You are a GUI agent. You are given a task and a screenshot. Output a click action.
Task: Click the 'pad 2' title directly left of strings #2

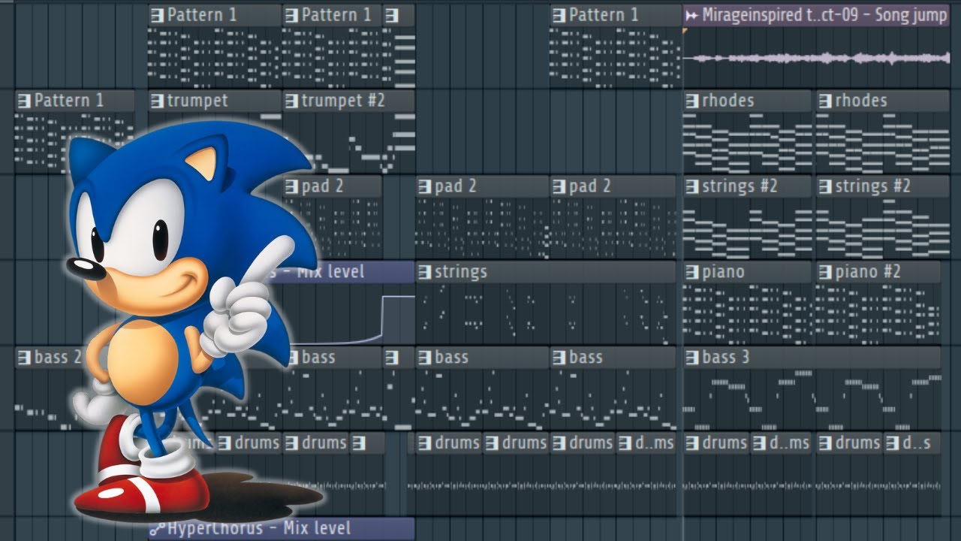pyautogui.click(x=590, y=186)
